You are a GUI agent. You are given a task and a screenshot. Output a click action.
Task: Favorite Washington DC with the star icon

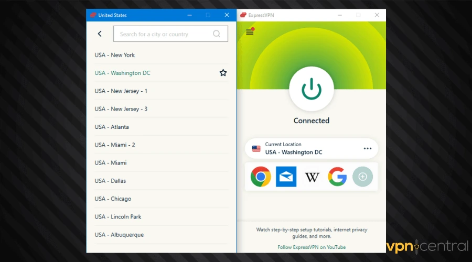point(223,73)
